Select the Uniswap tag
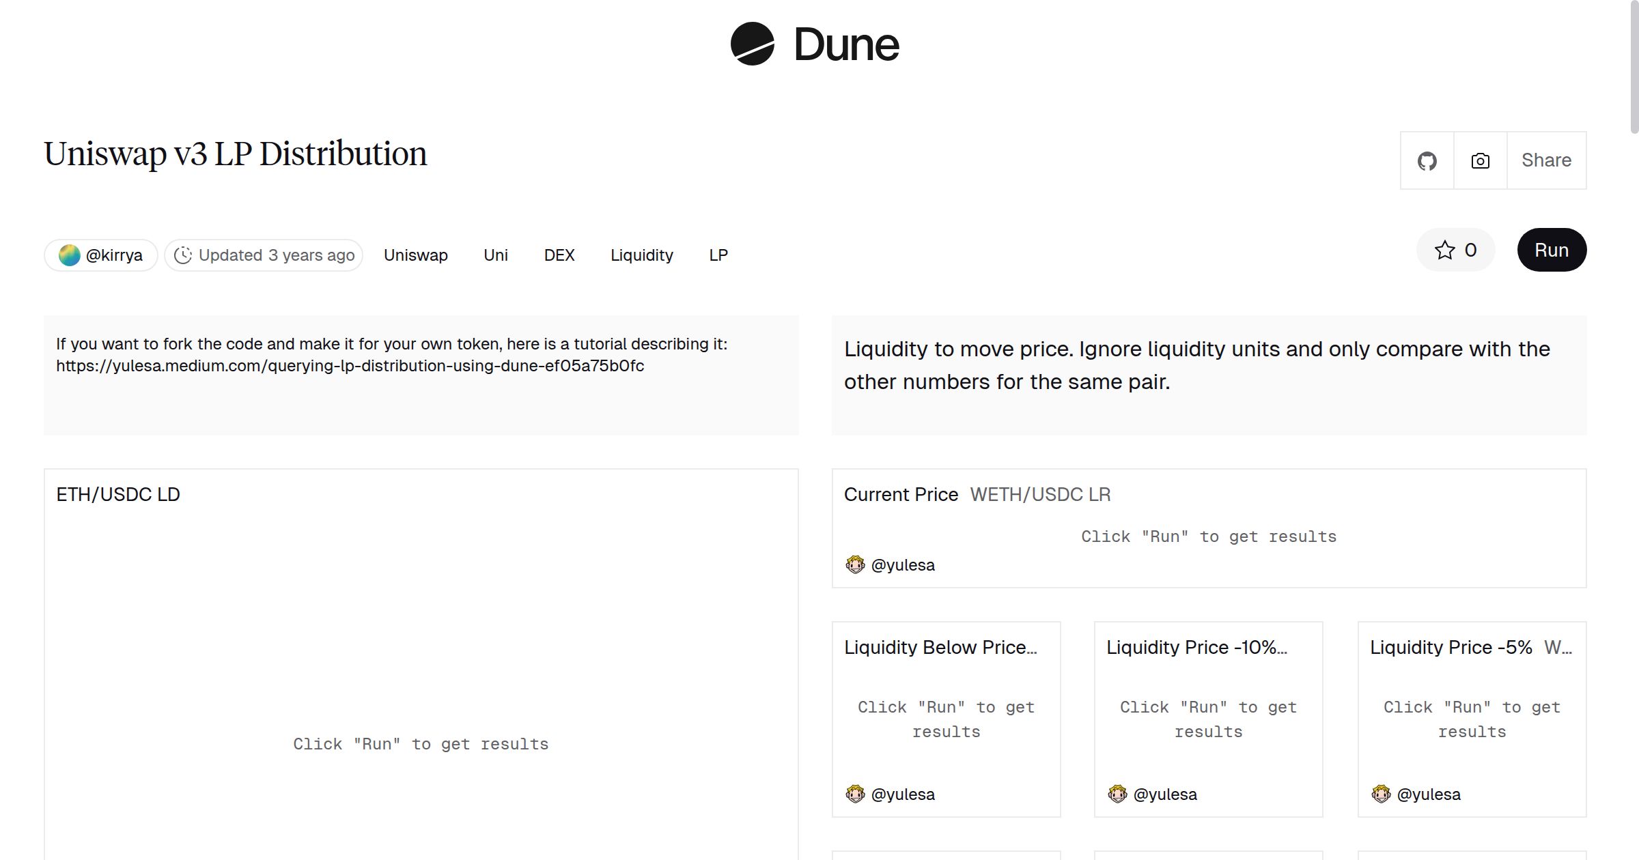This screenshot has width=1639, height=860. coord(415,255)
